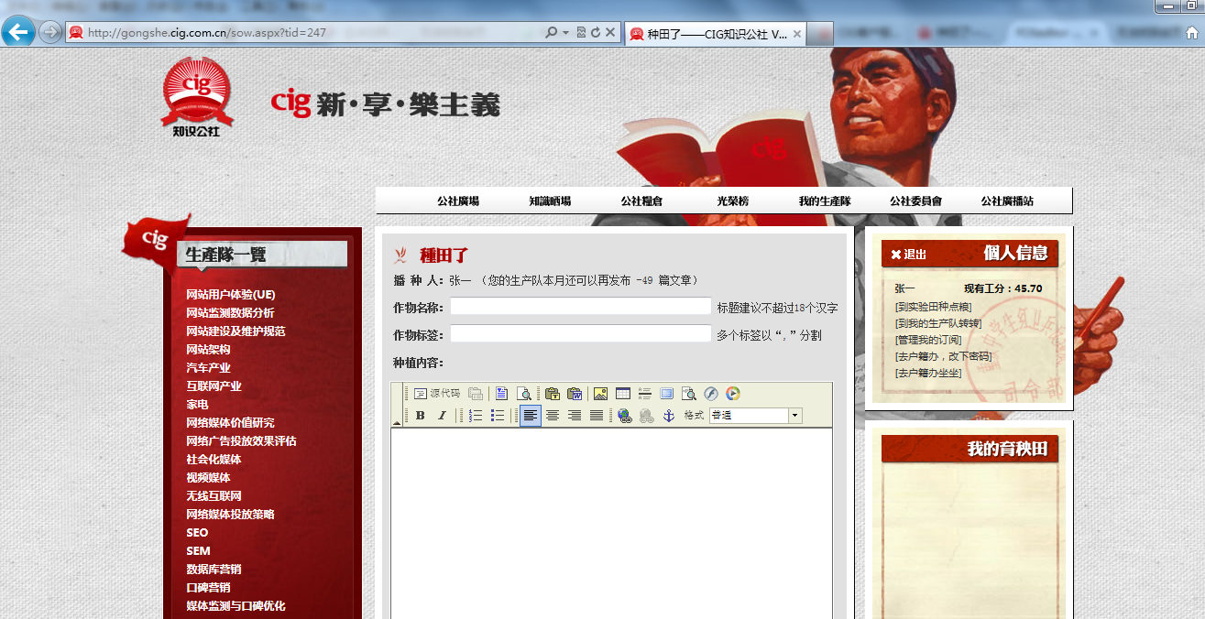Click the preview magnifier icon in editor toolbar
Image resolution: width=1205 pixels, height=619 pixels.
click(524, 394)
